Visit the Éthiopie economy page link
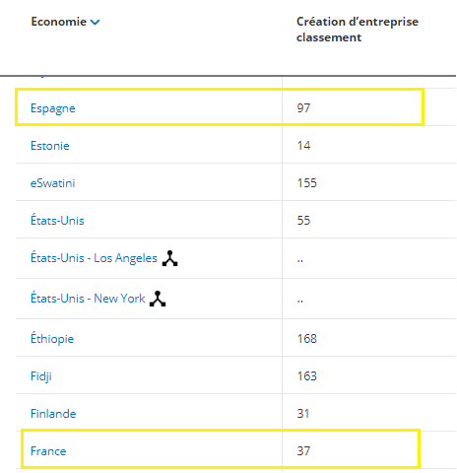The image size is (457, 473). tap(52, 339)
